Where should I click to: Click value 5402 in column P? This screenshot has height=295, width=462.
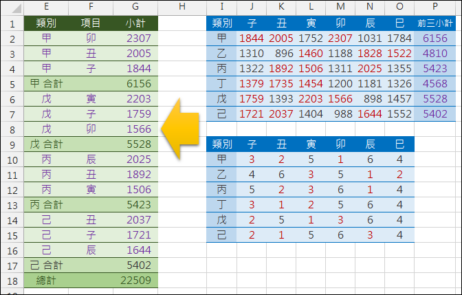point(435,114)
